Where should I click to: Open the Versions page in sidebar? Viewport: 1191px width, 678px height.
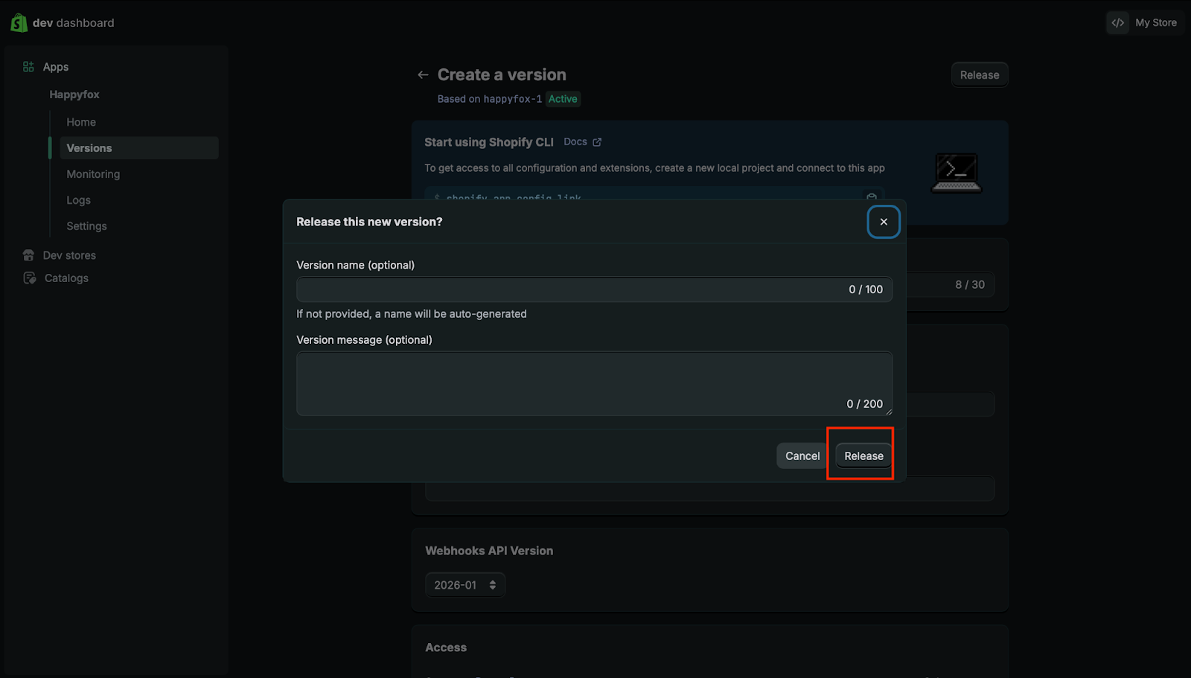point(89,148)
